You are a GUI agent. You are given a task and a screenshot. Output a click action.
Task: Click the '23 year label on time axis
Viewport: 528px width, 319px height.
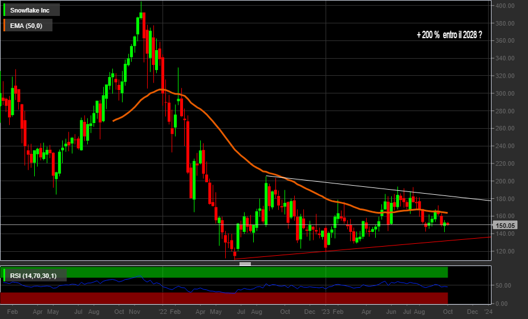(x=326, y=312)
